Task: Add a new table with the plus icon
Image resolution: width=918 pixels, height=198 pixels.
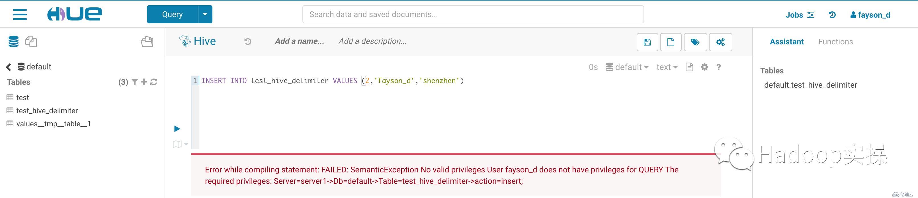Action: tap(144, 82)
